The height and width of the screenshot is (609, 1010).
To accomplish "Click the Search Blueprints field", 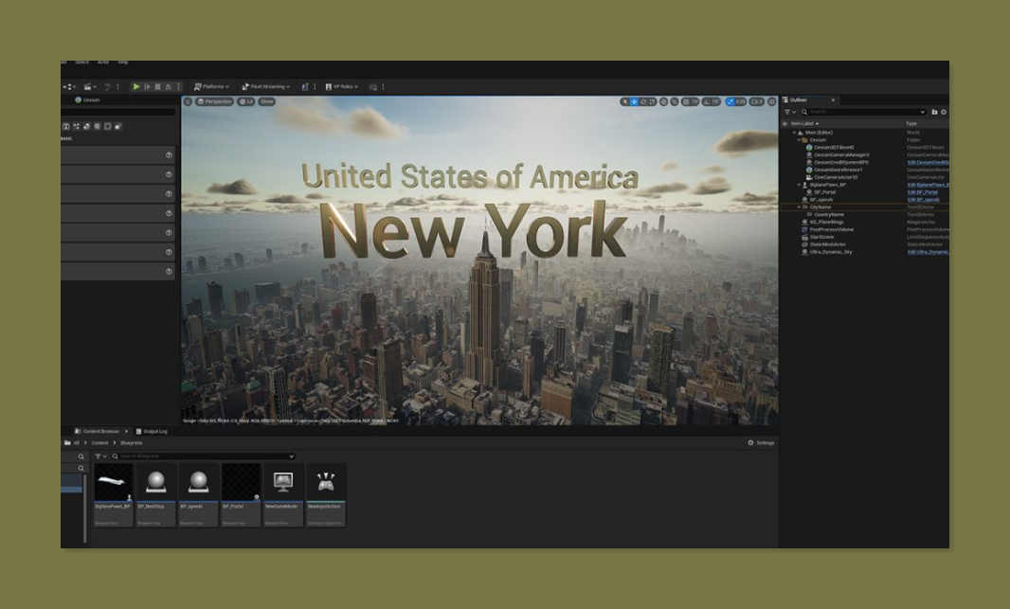I will [204, 457].
